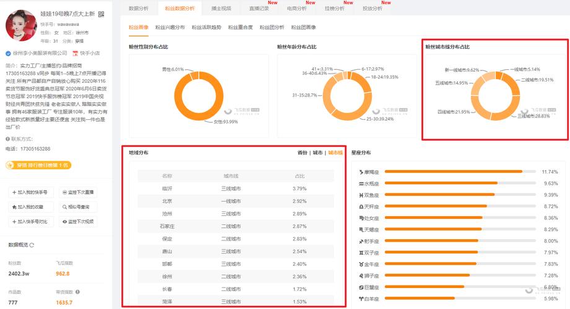
Task: Switch region view to 省份
Action: click(302, 153)
